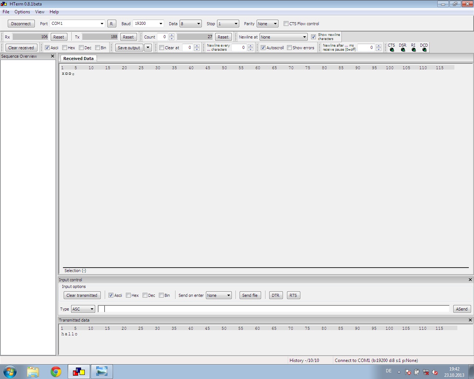Click the Save output button
Image resolution: width=474 pixels, height=379 pixels.
(x=129, y=48)
